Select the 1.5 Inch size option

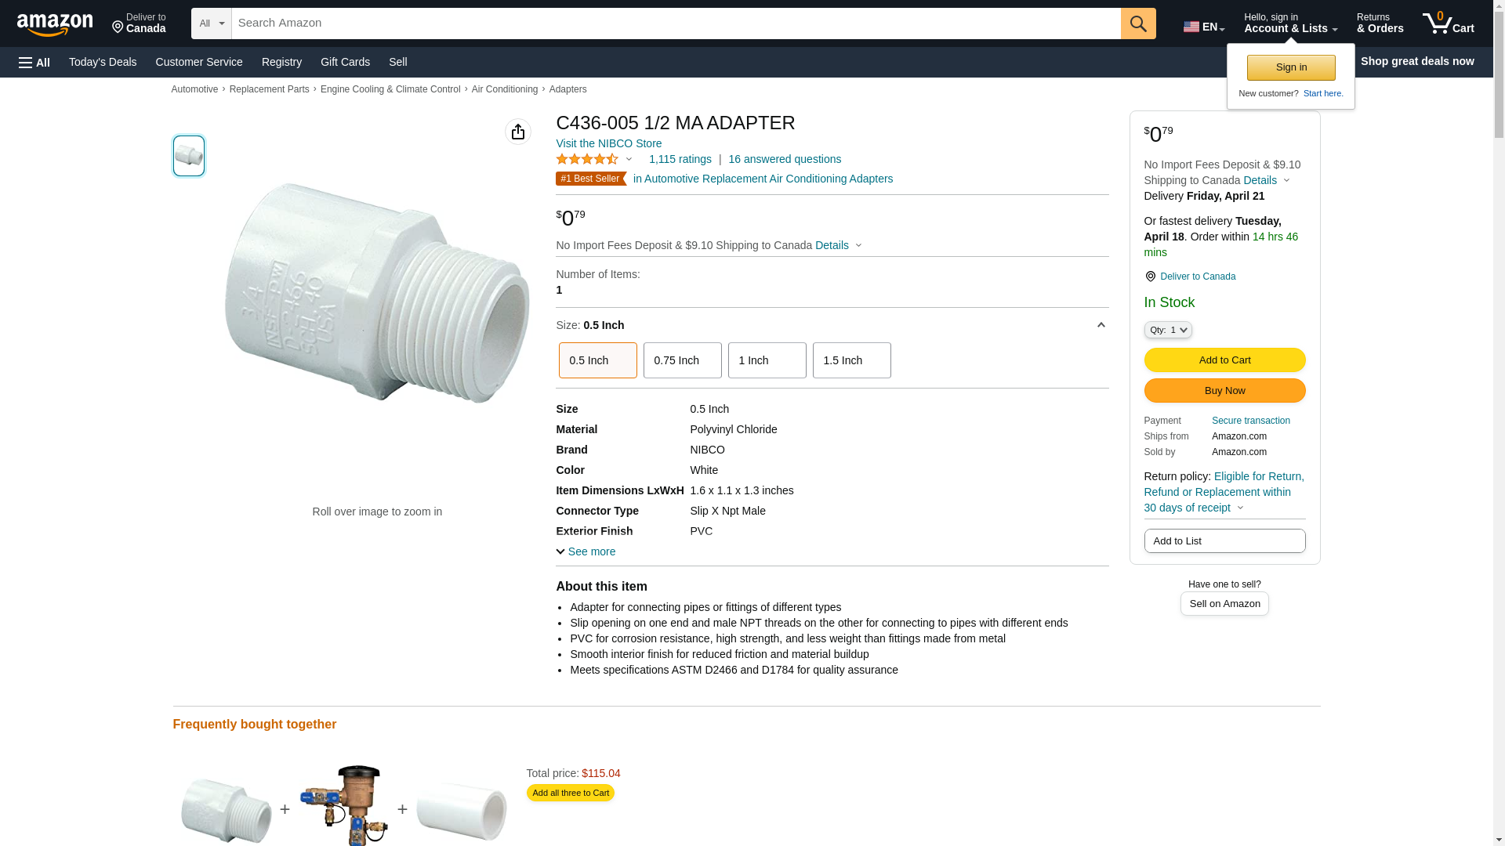851,360
